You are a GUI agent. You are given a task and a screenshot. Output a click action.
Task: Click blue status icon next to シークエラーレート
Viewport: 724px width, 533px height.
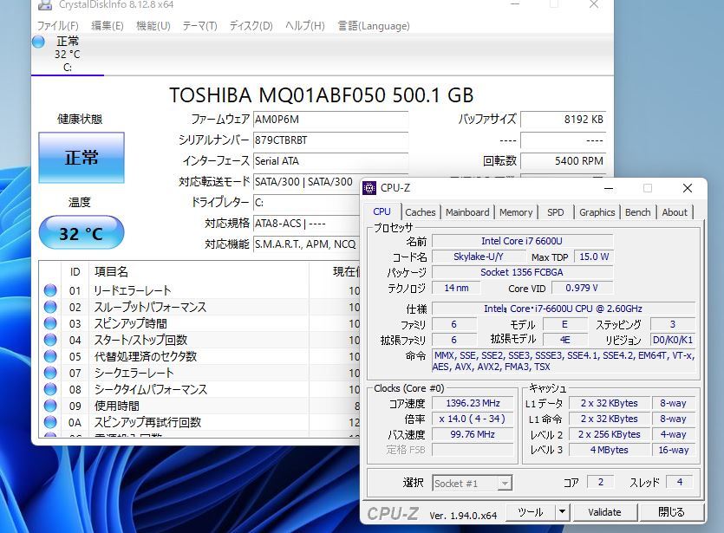[51, 374]
